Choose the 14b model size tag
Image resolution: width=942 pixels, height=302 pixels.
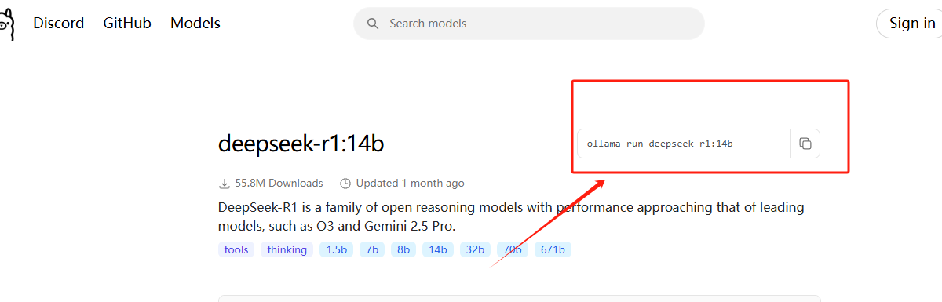(438, 249)
